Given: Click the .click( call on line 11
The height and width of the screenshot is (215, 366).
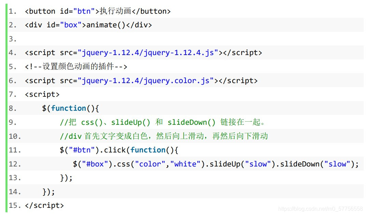Looking at the screenshot, I should pos(115,150).
